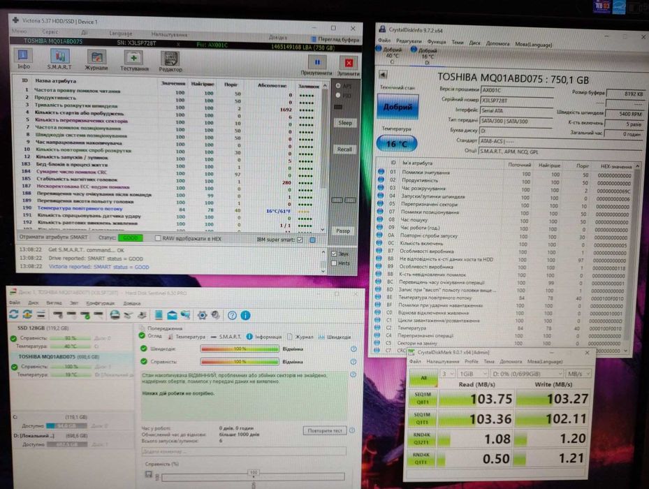The width and height of the screenshot is (649, 489).
Task: Click help icon beside Повторити тест button
Action: point(352,430)
